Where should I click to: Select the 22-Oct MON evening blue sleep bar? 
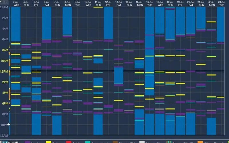pyautogui.click(x=211, y=126)
